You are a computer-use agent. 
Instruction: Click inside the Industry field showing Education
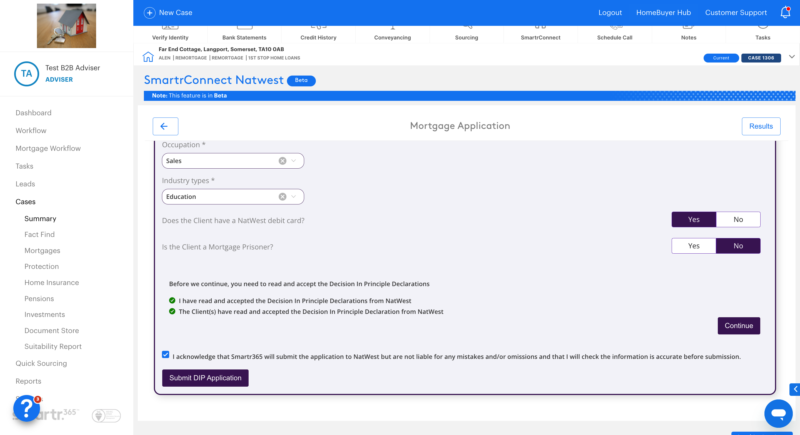coord(232,197)
